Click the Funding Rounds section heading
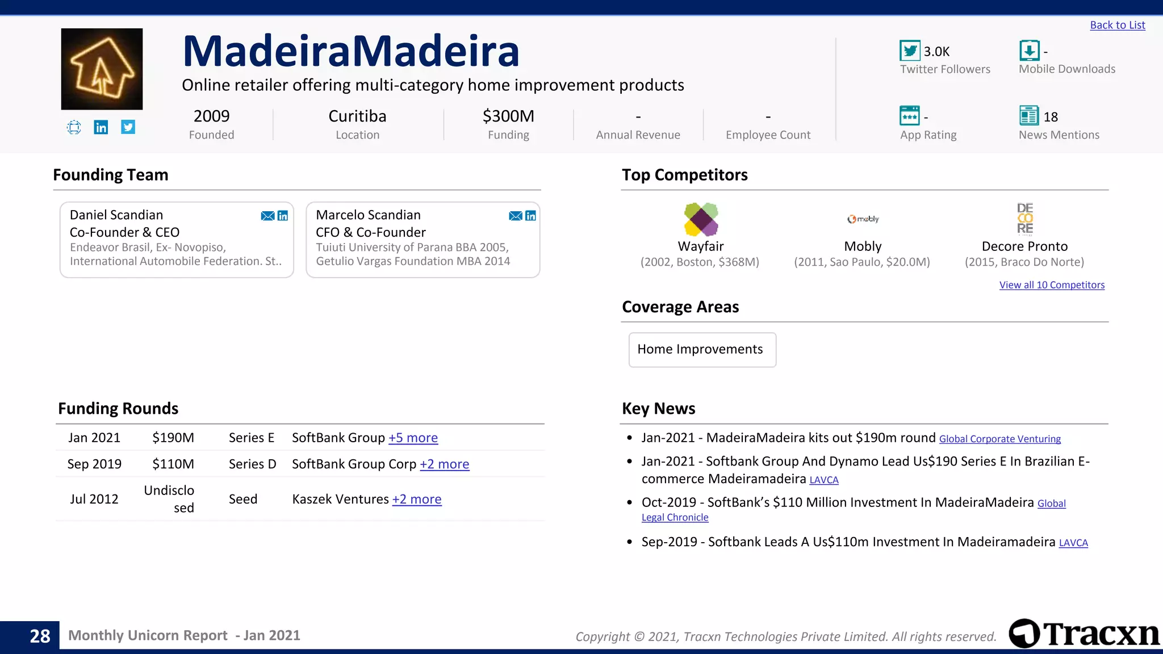Image resolution: width=1163 pixels, height=654 pixels. (x=118, y=409)
